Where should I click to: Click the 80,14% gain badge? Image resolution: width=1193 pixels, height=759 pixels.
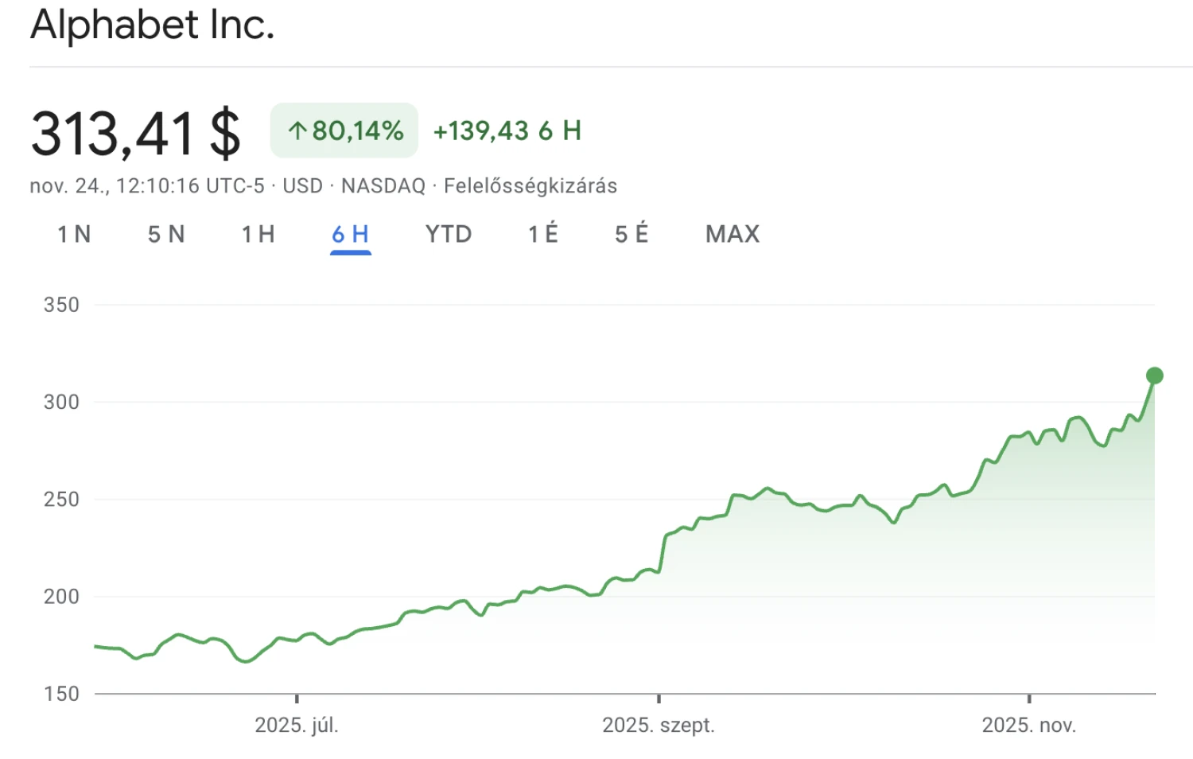(x=344, y=130)
